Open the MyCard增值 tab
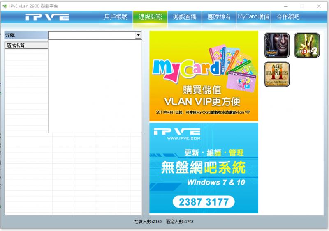This screenshot has width=329, height=231. pyautogui.click(x=253, y=17)
